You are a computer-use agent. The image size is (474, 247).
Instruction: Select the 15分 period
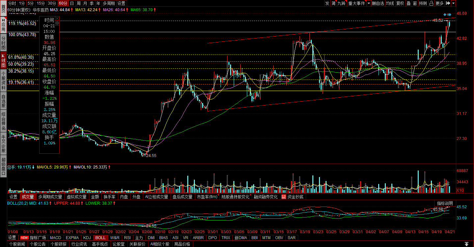tap(41, 3)
